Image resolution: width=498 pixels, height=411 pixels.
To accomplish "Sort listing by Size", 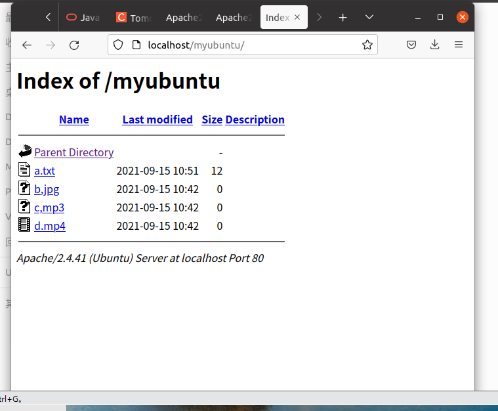I will pyautogui.click(x=212, y=120).
